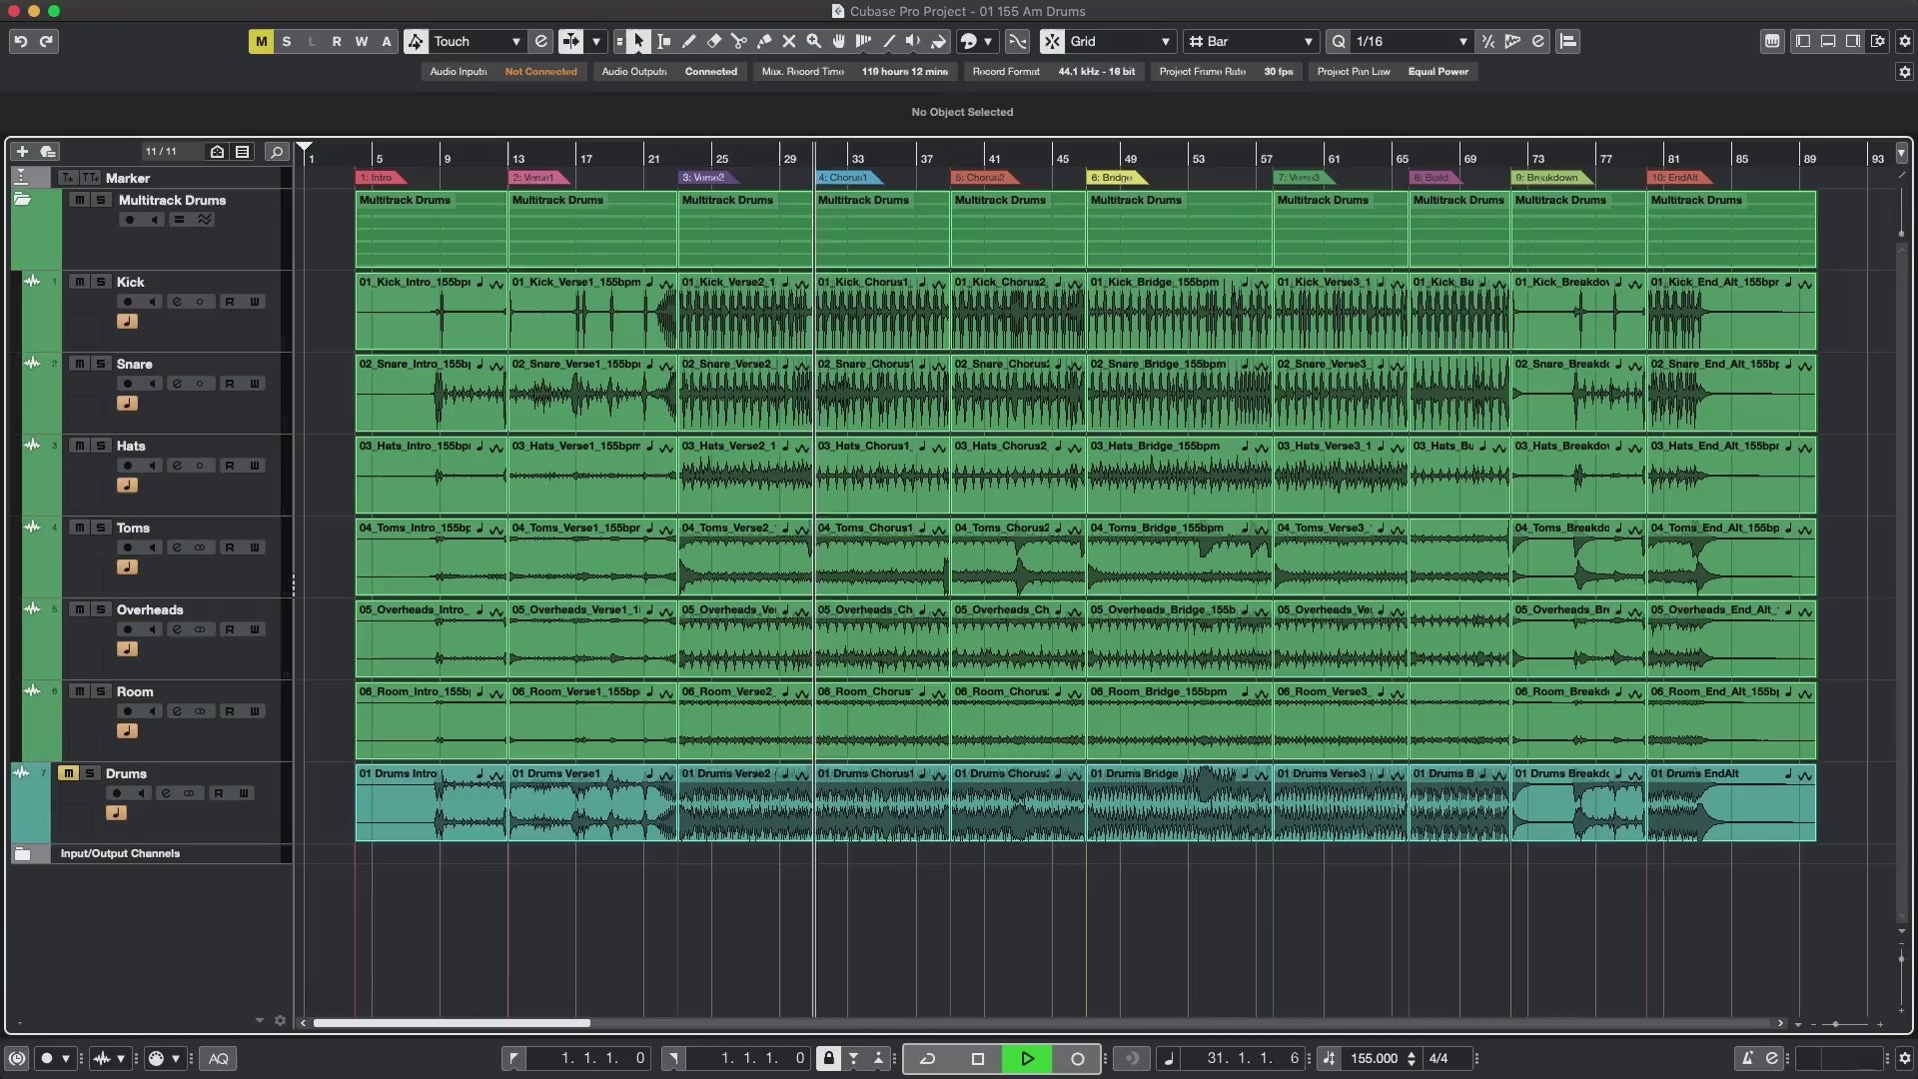Unmute the Drums track
Viewport: 1918px width, 1079px height.
[68, 773]
